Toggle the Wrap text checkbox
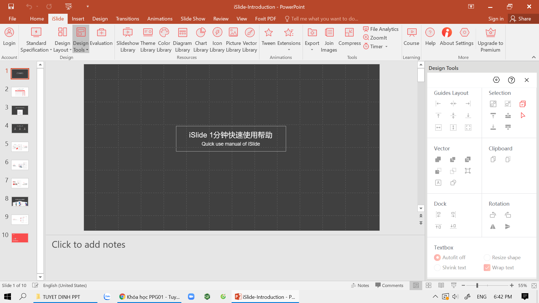 [x=487, y=268]
